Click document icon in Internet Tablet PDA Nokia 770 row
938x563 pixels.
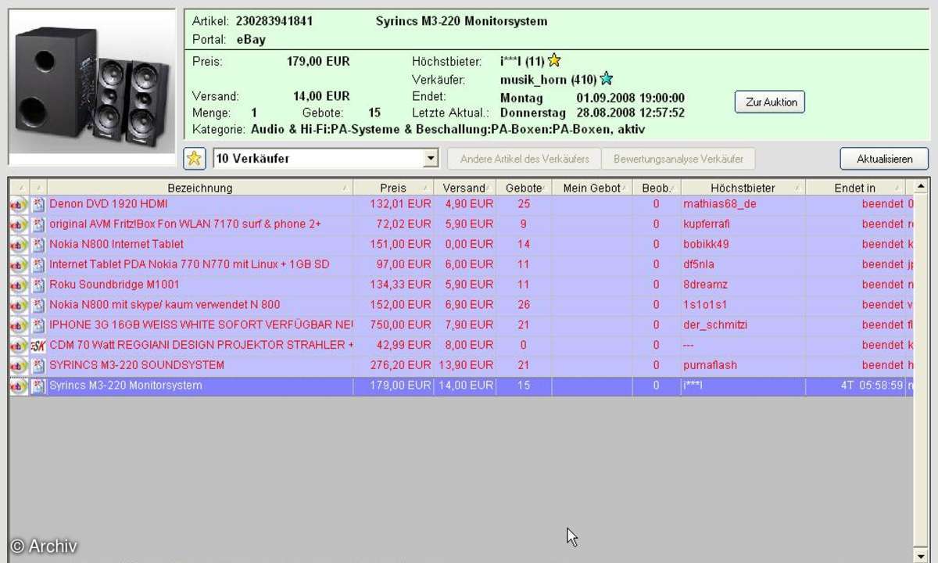(x=38, y=264)
